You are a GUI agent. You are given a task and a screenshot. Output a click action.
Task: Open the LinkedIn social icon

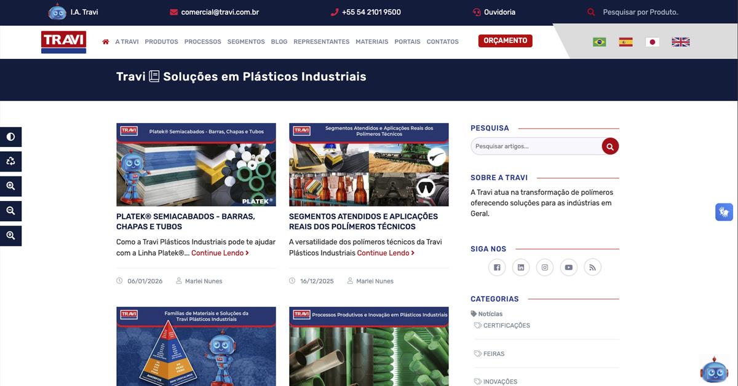pyautogui.click(x=520, y=267)
